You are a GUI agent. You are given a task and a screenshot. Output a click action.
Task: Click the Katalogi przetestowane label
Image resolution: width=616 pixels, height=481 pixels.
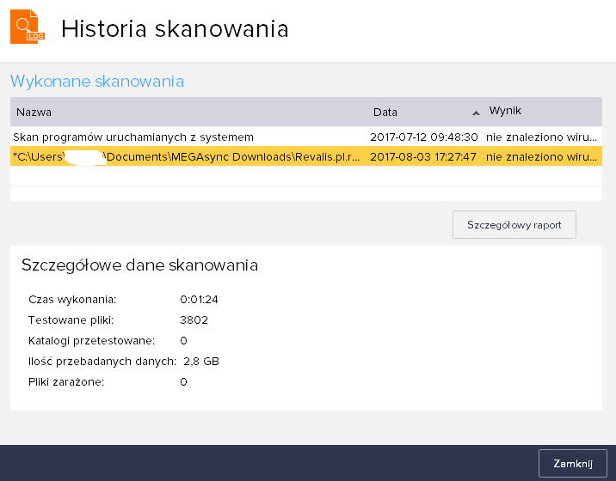pyautogui.click(x=91, y=340)
